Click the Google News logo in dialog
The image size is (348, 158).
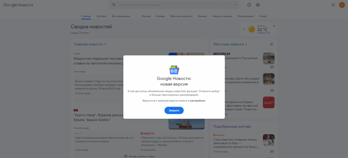[x=174, y=70]
